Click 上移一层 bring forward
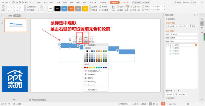 click(135, 7)
